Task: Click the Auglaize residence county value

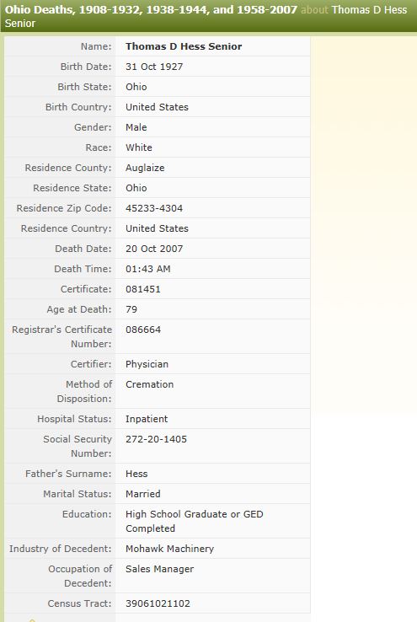Action: pyautogui.click(x=145, y=168)
